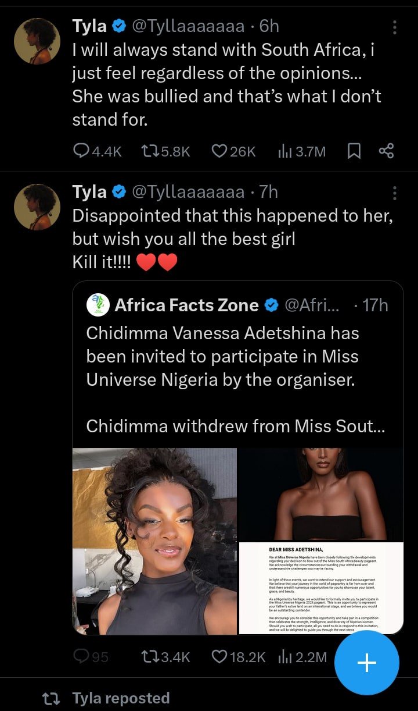This screenshot has height=711, width=418.
Task: Tap the blue compose new post button
Action: (x=366, y=663)
